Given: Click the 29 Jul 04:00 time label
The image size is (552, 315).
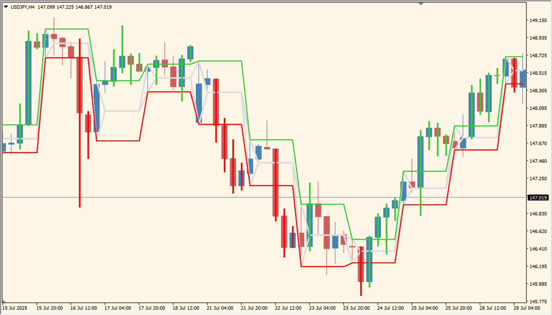Looking at the screenshot, I should point(527,308).
